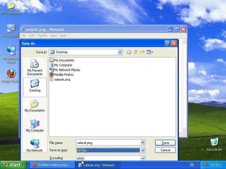This screenshot has width=226, height=169.
Task: Click the Save button
Action: pos(165,143)
